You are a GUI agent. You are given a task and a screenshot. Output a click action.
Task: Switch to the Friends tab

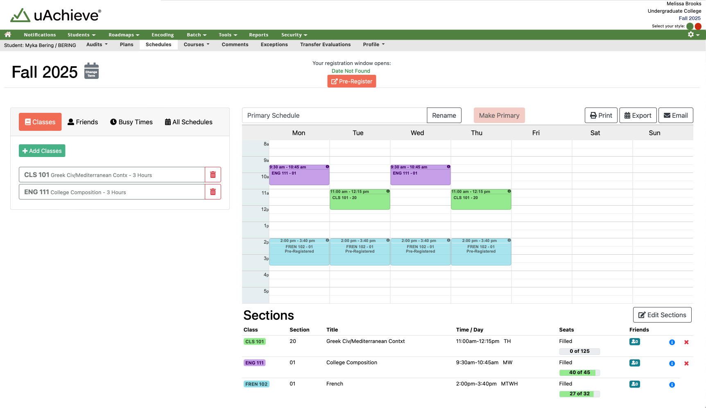(x=83, y=122)
